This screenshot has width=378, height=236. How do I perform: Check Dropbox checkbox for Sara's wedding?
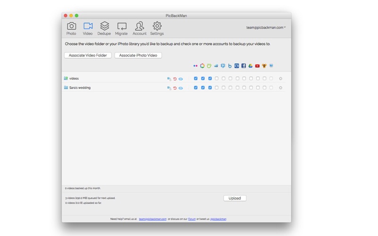(223, 87)
